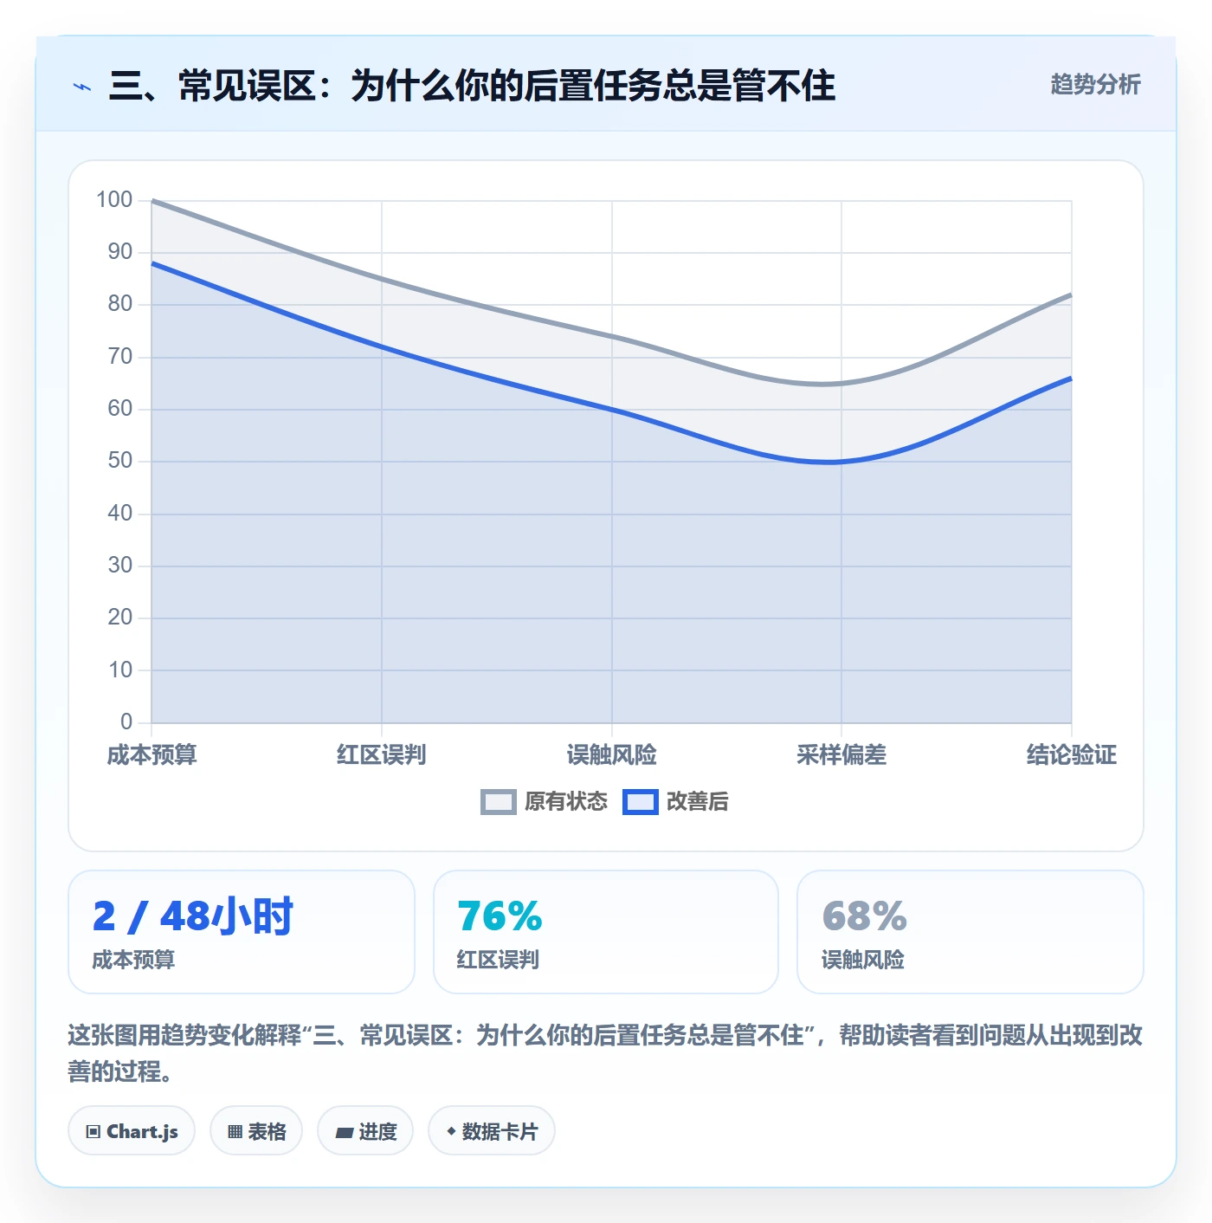Toggle the 原有状态 legend swatch

(x=498, y=802)
